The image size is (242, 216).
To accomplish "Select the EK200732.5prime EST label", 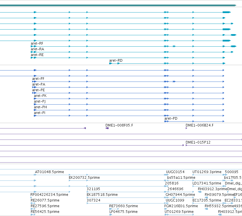I will click(84, 178).
